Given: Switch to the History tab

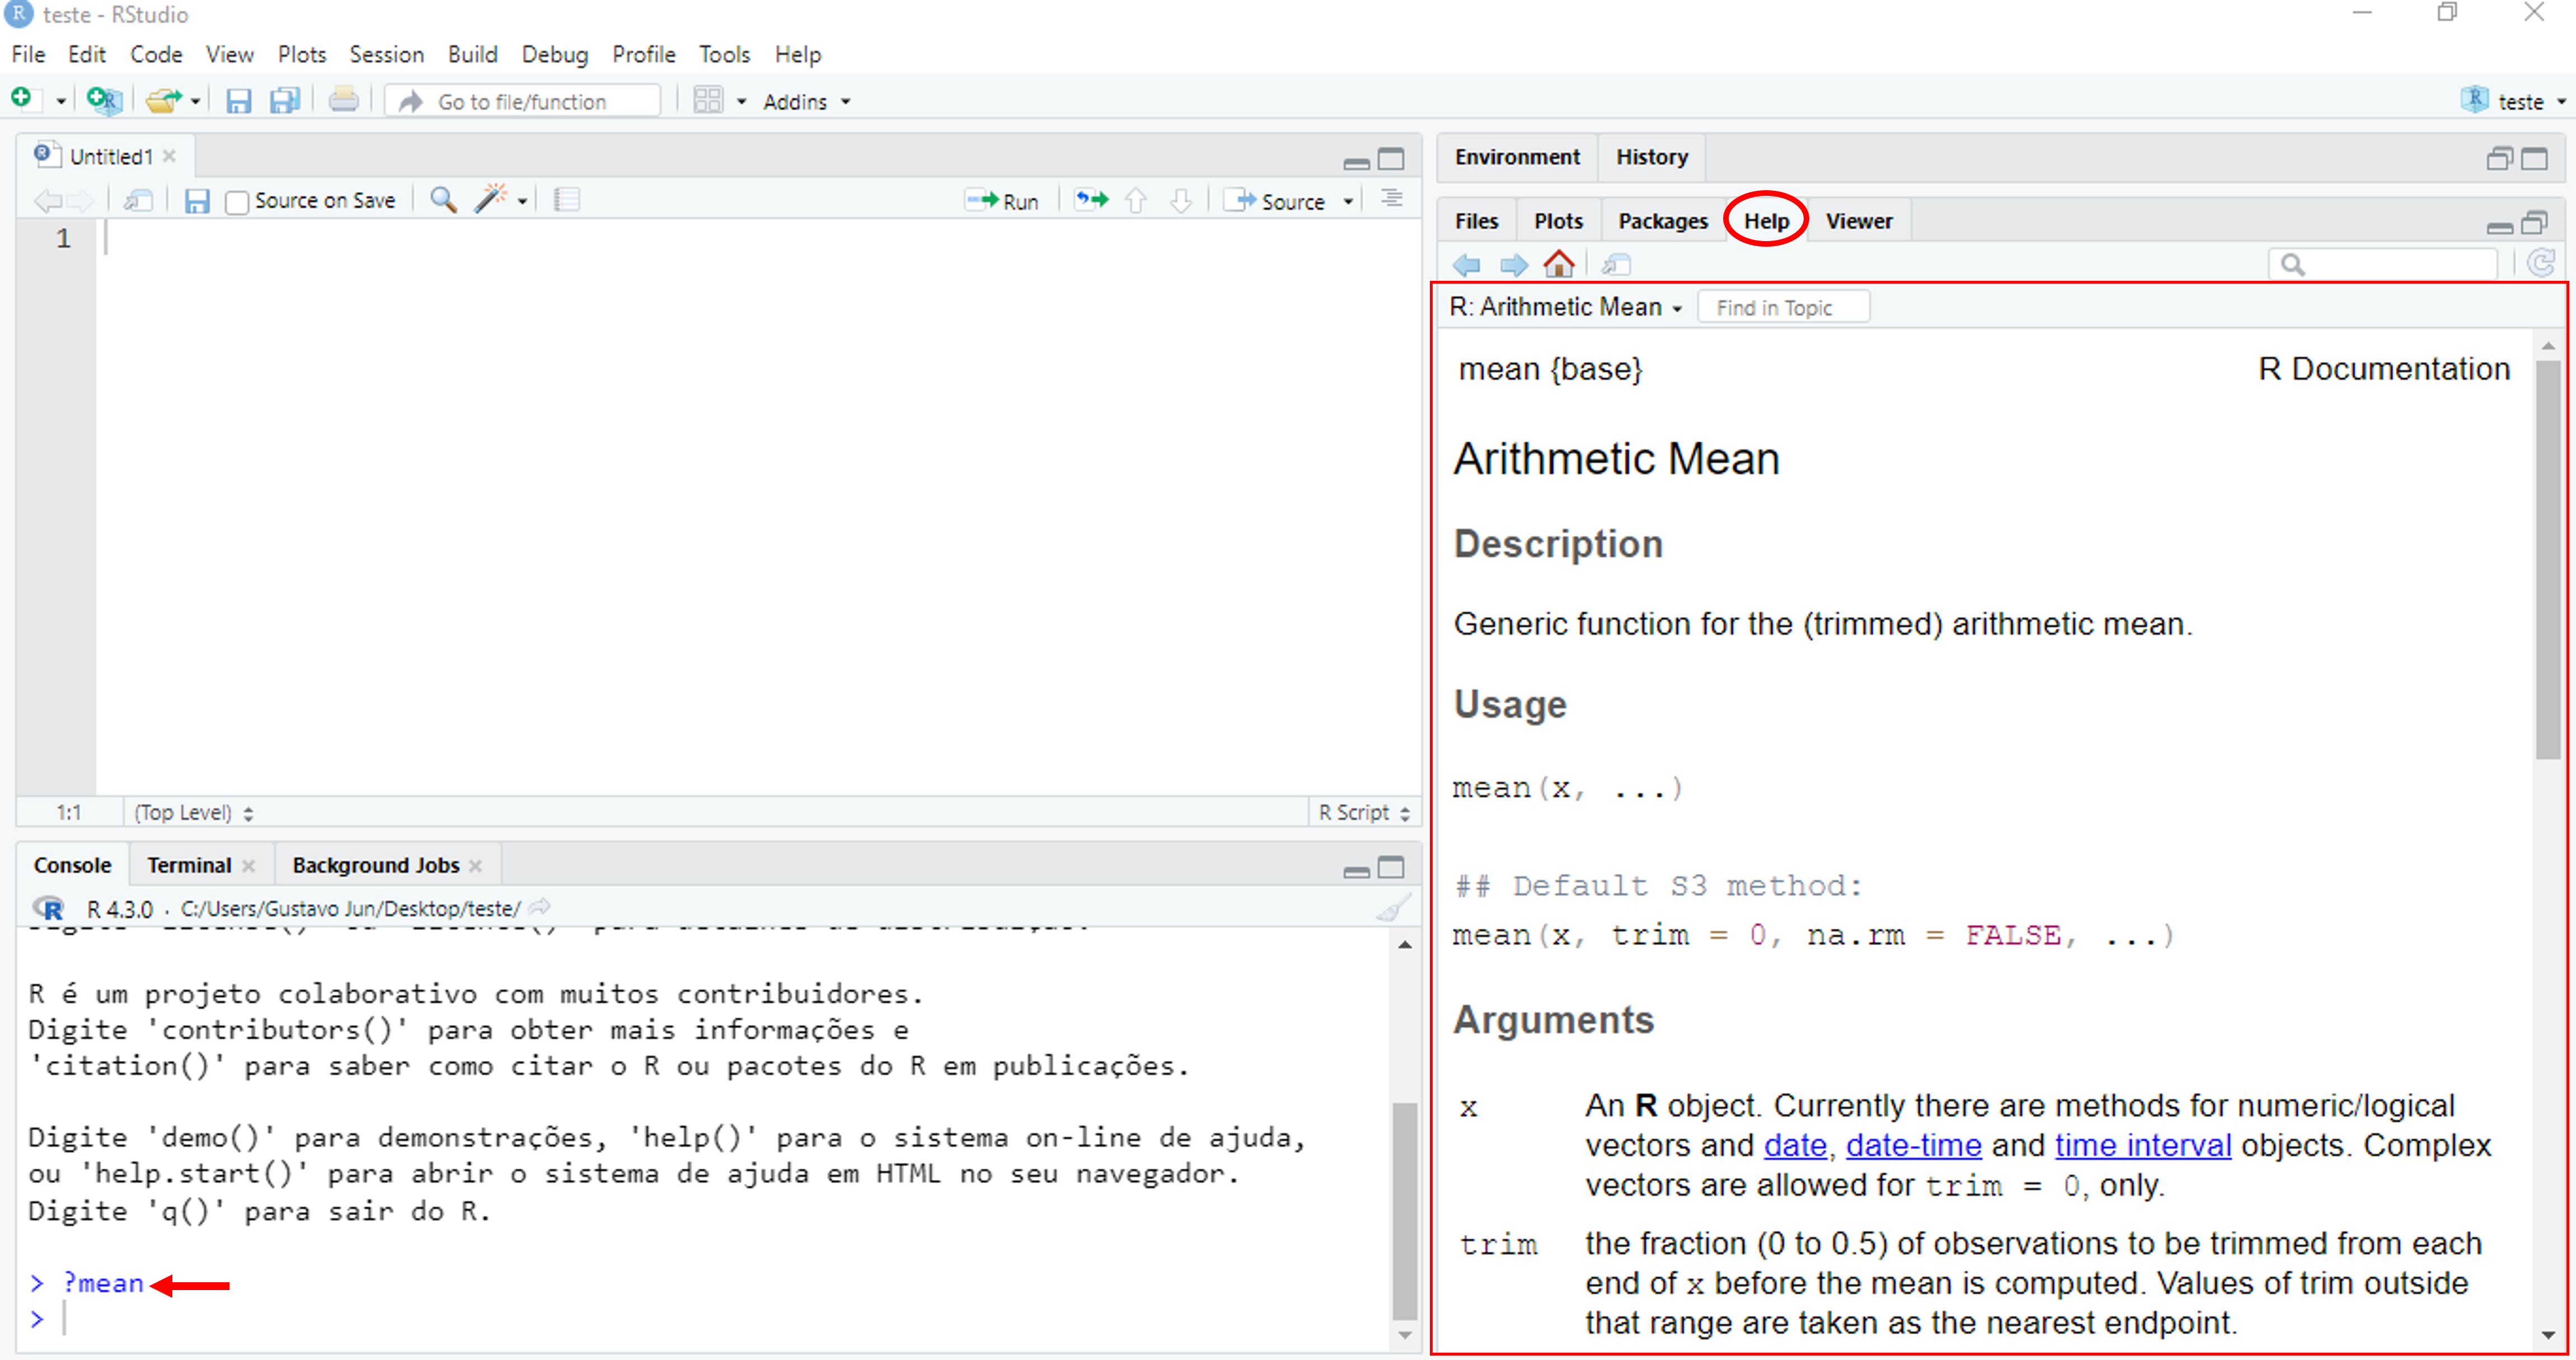Looking at the screenshot, I should [1651, 157].
